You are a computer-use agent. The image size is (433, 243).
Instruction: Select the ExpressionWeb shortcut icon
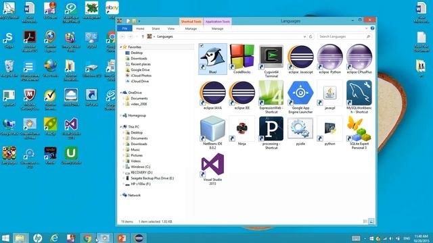click(x=271, y=97)
